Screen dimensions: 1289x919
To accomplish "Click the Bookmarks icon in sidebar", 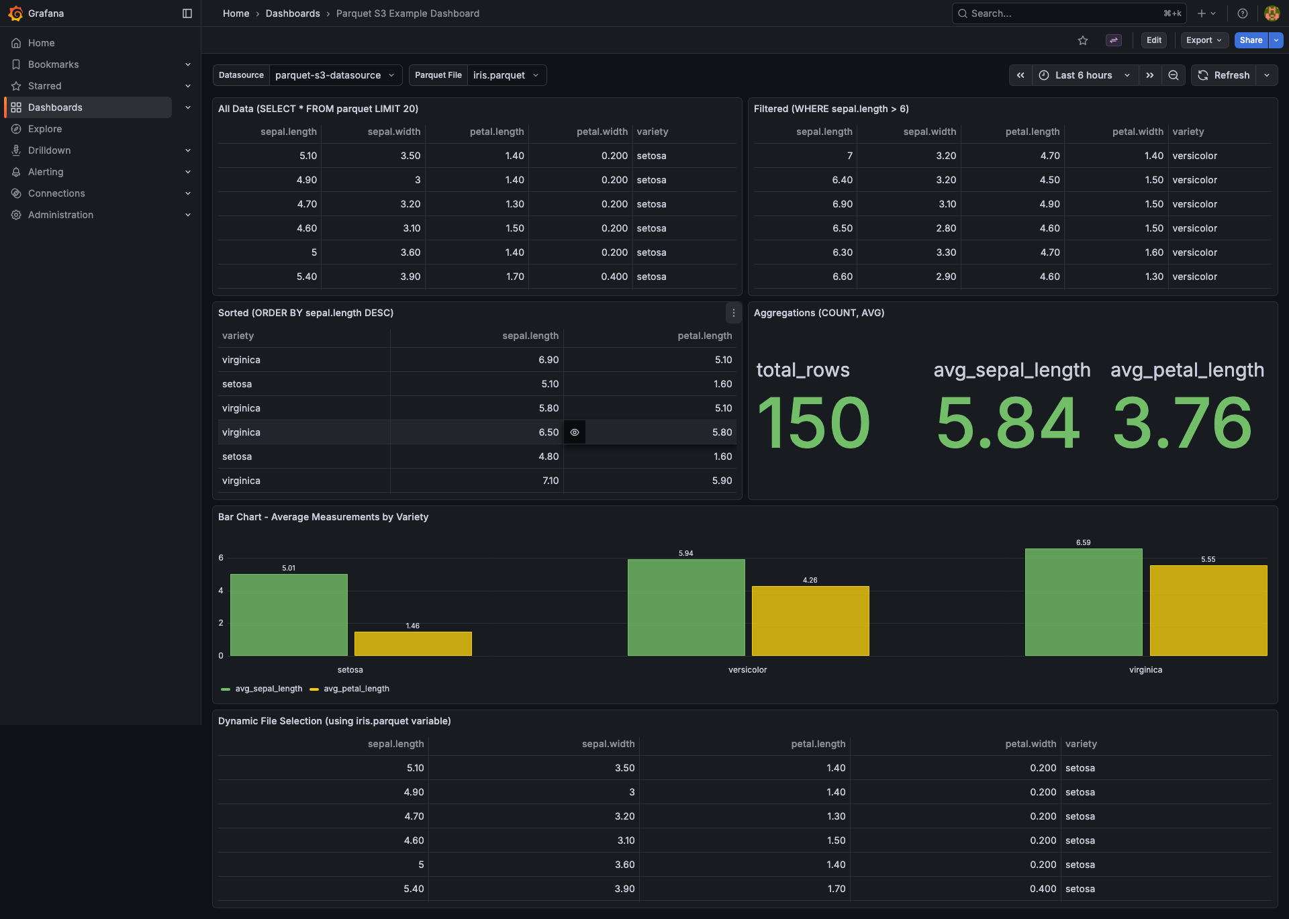I will click(x=16, y=64).
